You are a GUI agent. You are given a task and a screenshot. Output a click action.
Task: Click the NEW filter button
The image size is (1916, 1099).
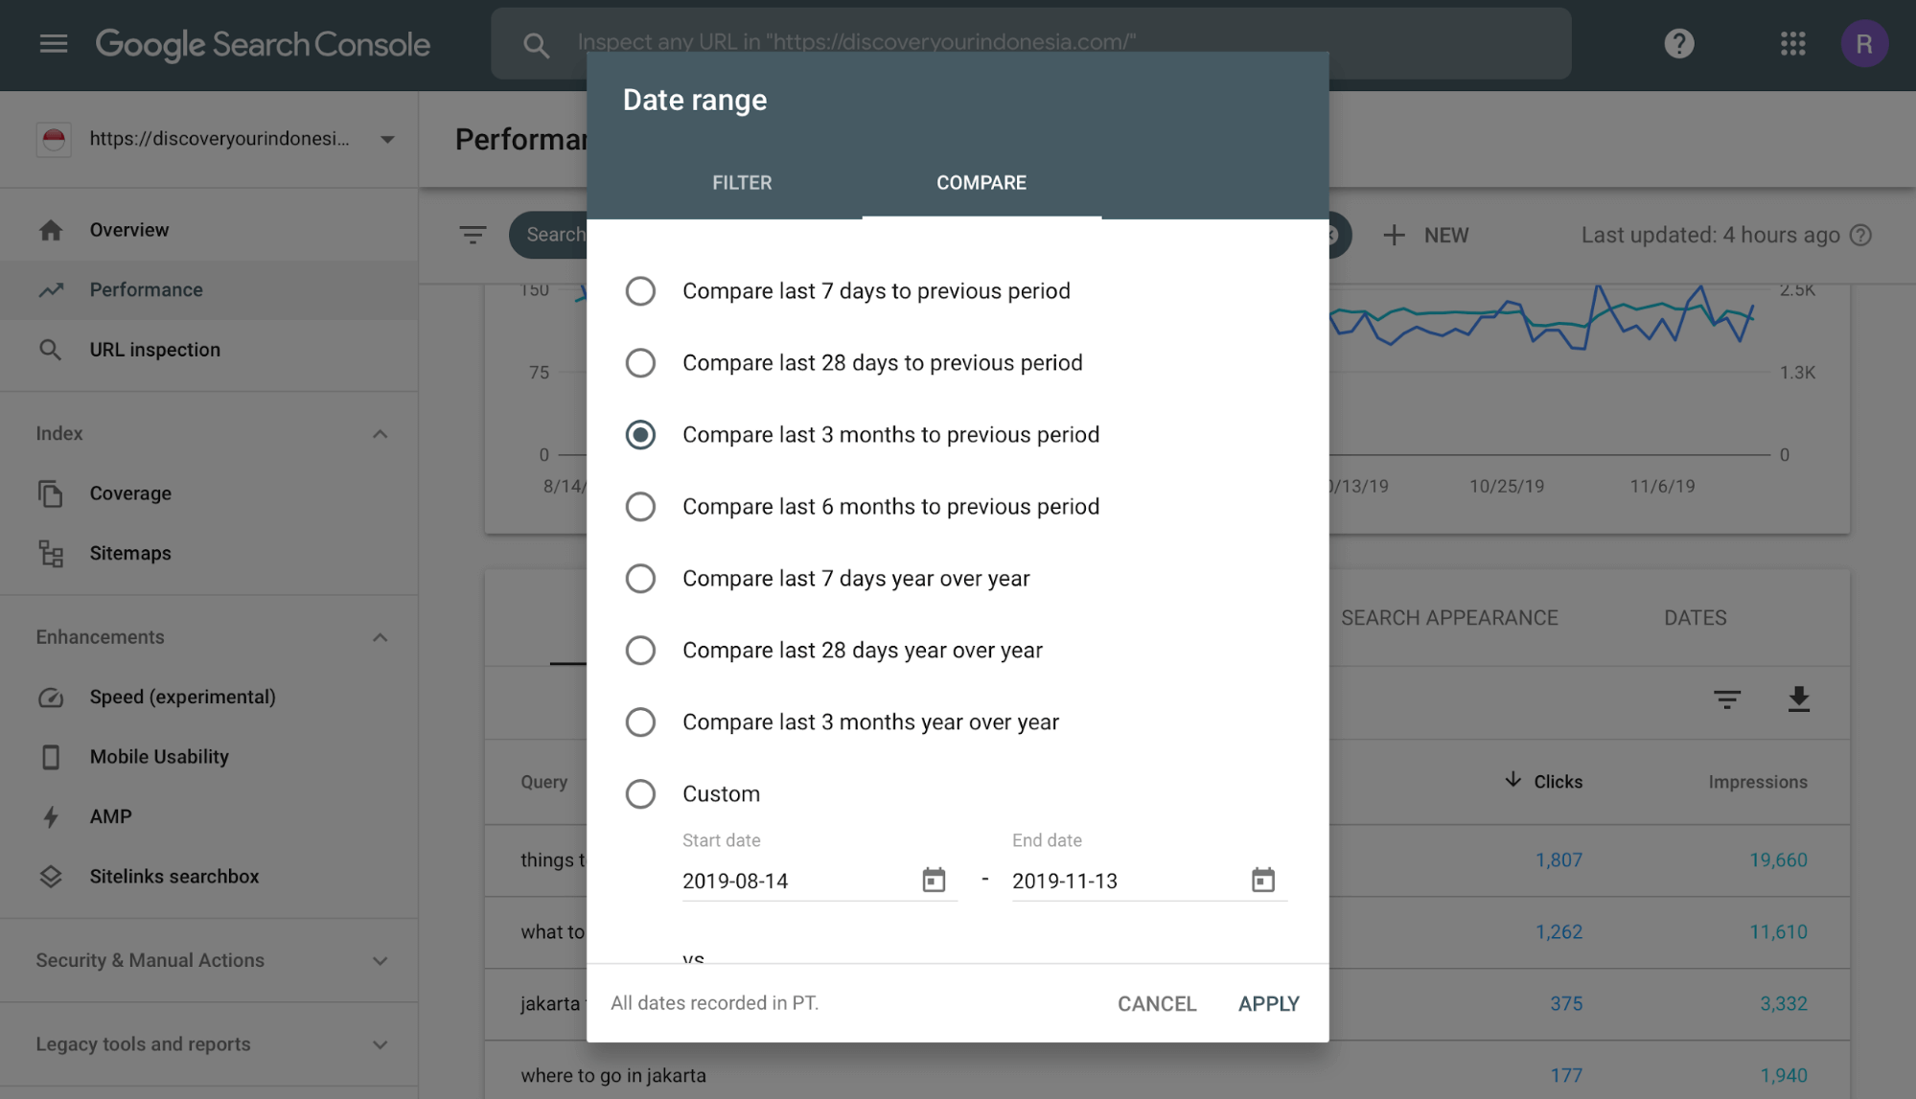click(x=1425, y=235)
